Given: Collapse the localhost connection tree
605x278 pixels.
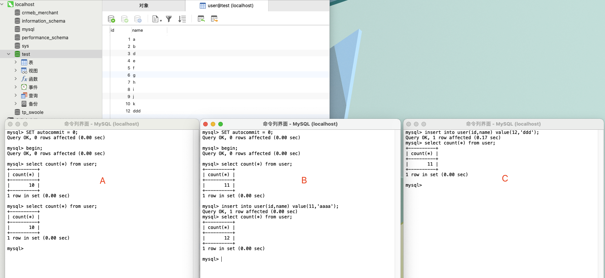Looking at the screenshot, I should [x=2, y=4].
